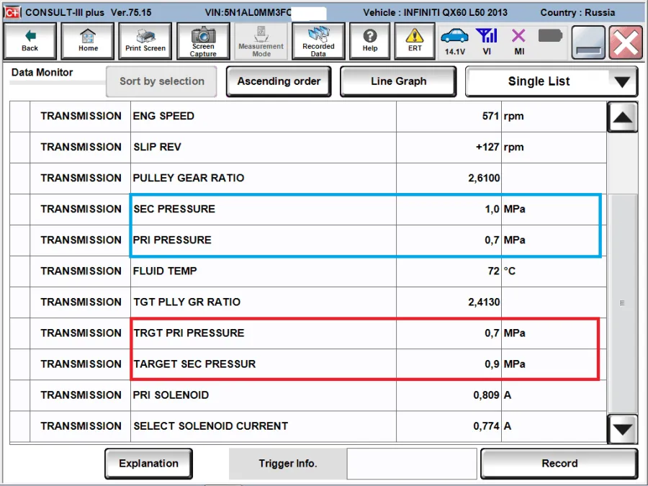The width and height of the screenshot is (648, 486).
Task: Click the TRGT PRI PRESSURE item name
Action: point(189,333)
